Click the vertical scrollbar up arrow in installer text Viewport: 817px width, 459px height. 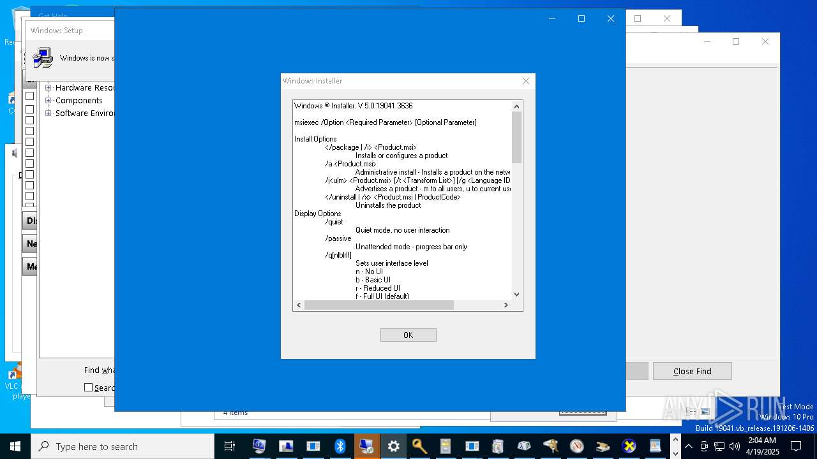coord(516,106)
